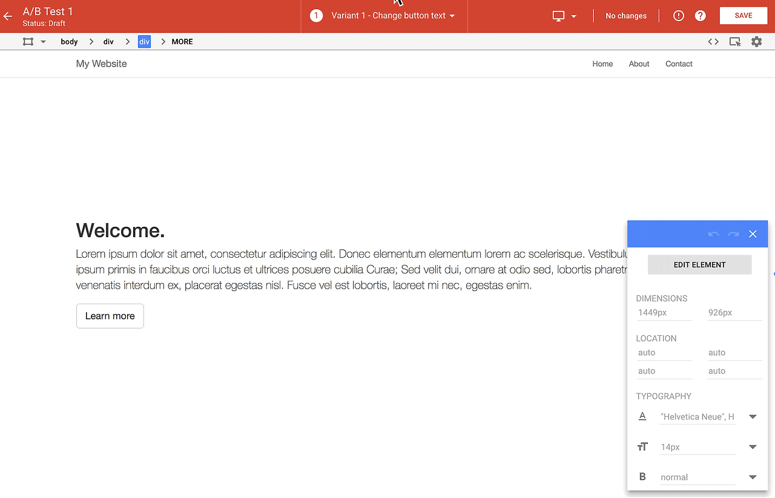Click the Learn more button
Screen dimensions: 775x498
[110, 316]
